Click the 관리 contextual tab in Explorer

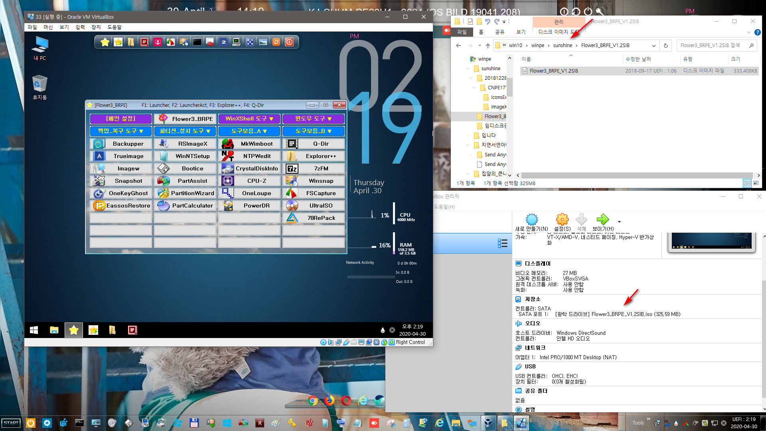tap(559, 22)
